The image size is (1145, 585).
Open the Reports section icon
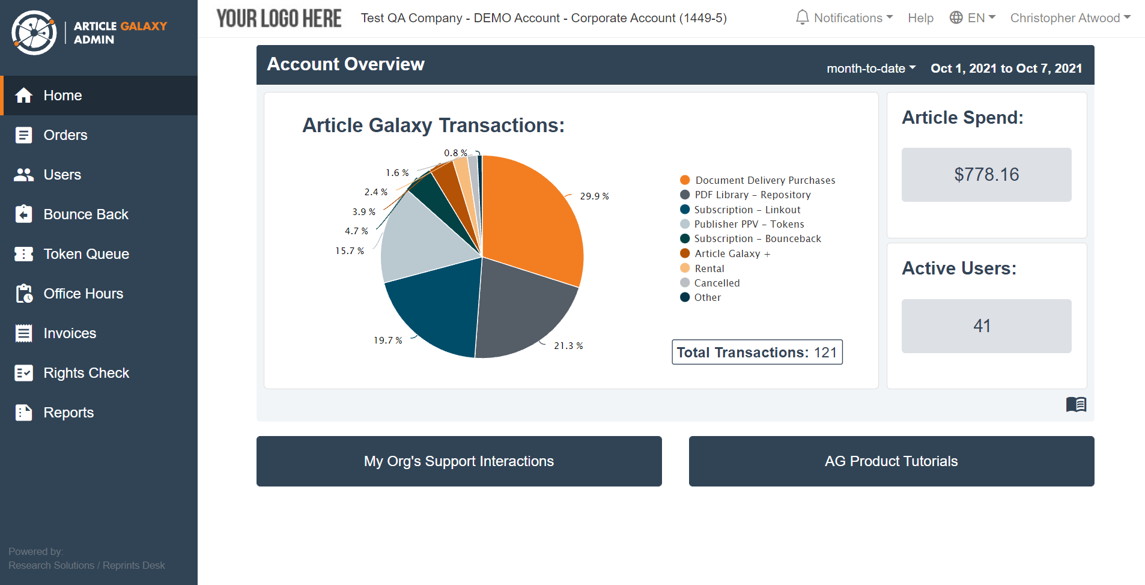24,412
